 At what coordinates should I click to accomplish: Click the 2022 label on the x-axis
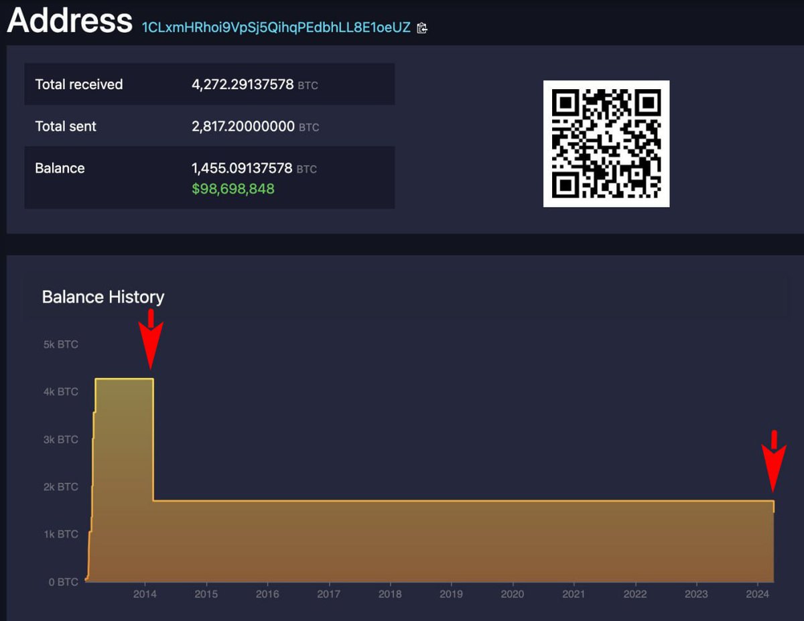[x=635, y=594]
